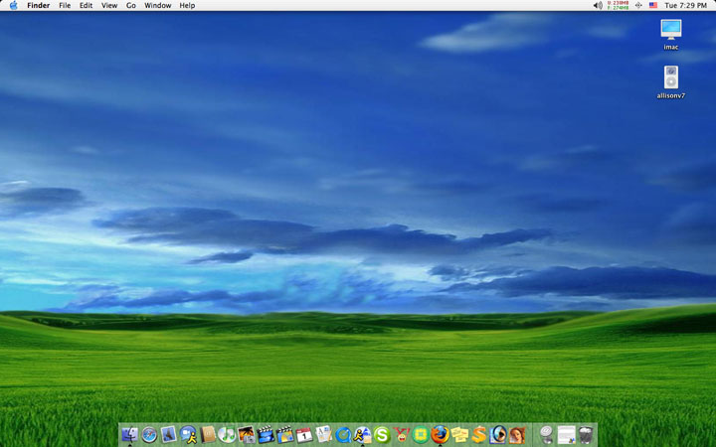Open Preview magnifier-loupe icon in Dock

[x=498, y=435]
